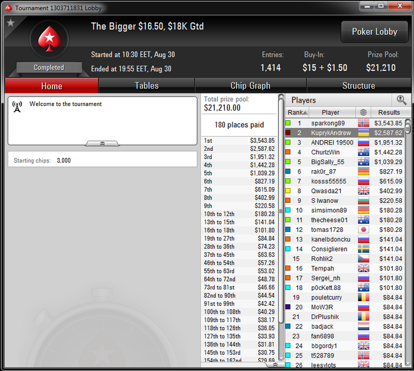
Task: Select the player row Rohlik2
Action: [345, 259]
